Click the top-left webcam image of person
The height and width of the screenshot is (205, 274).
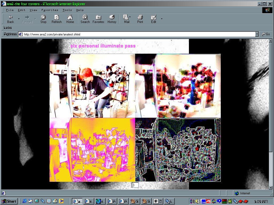pos(92,86)
